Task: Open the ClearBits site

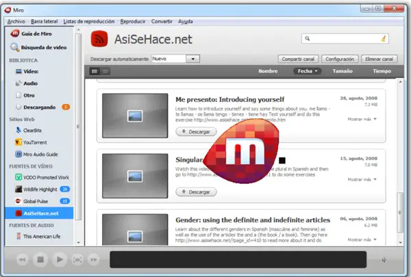Action: pos(28,130)
